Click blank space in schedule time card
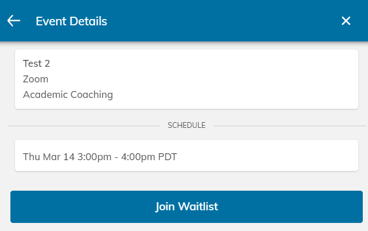 click(x=272, y=156)
